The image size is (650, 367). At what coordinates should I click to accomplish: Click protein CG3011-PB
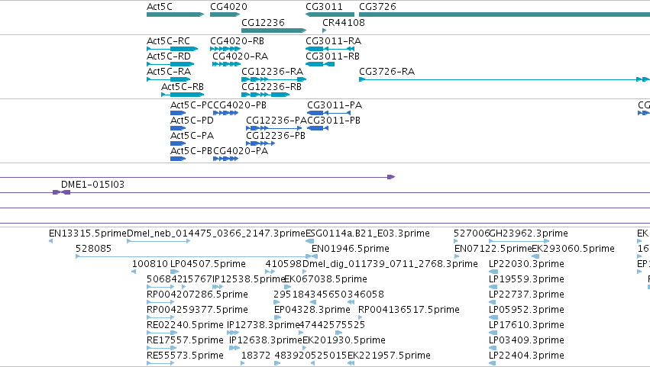318,128
